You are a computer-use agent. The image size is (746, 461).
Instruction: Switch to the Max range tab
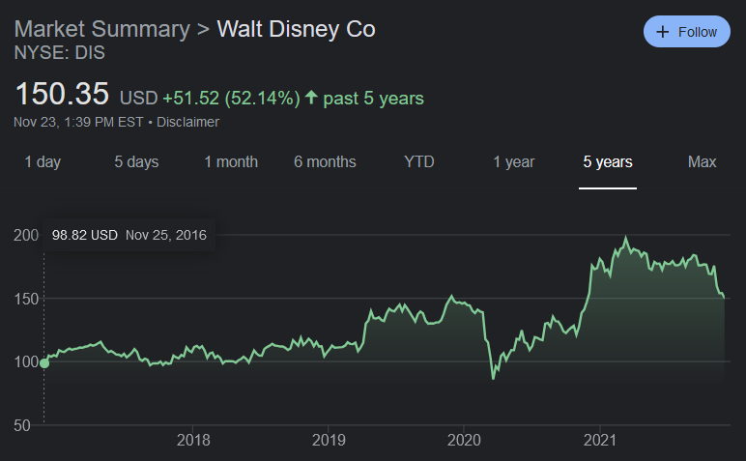point(702,161)
